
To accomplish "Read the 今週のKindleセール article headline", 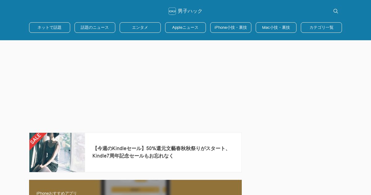I will point(162,152).
